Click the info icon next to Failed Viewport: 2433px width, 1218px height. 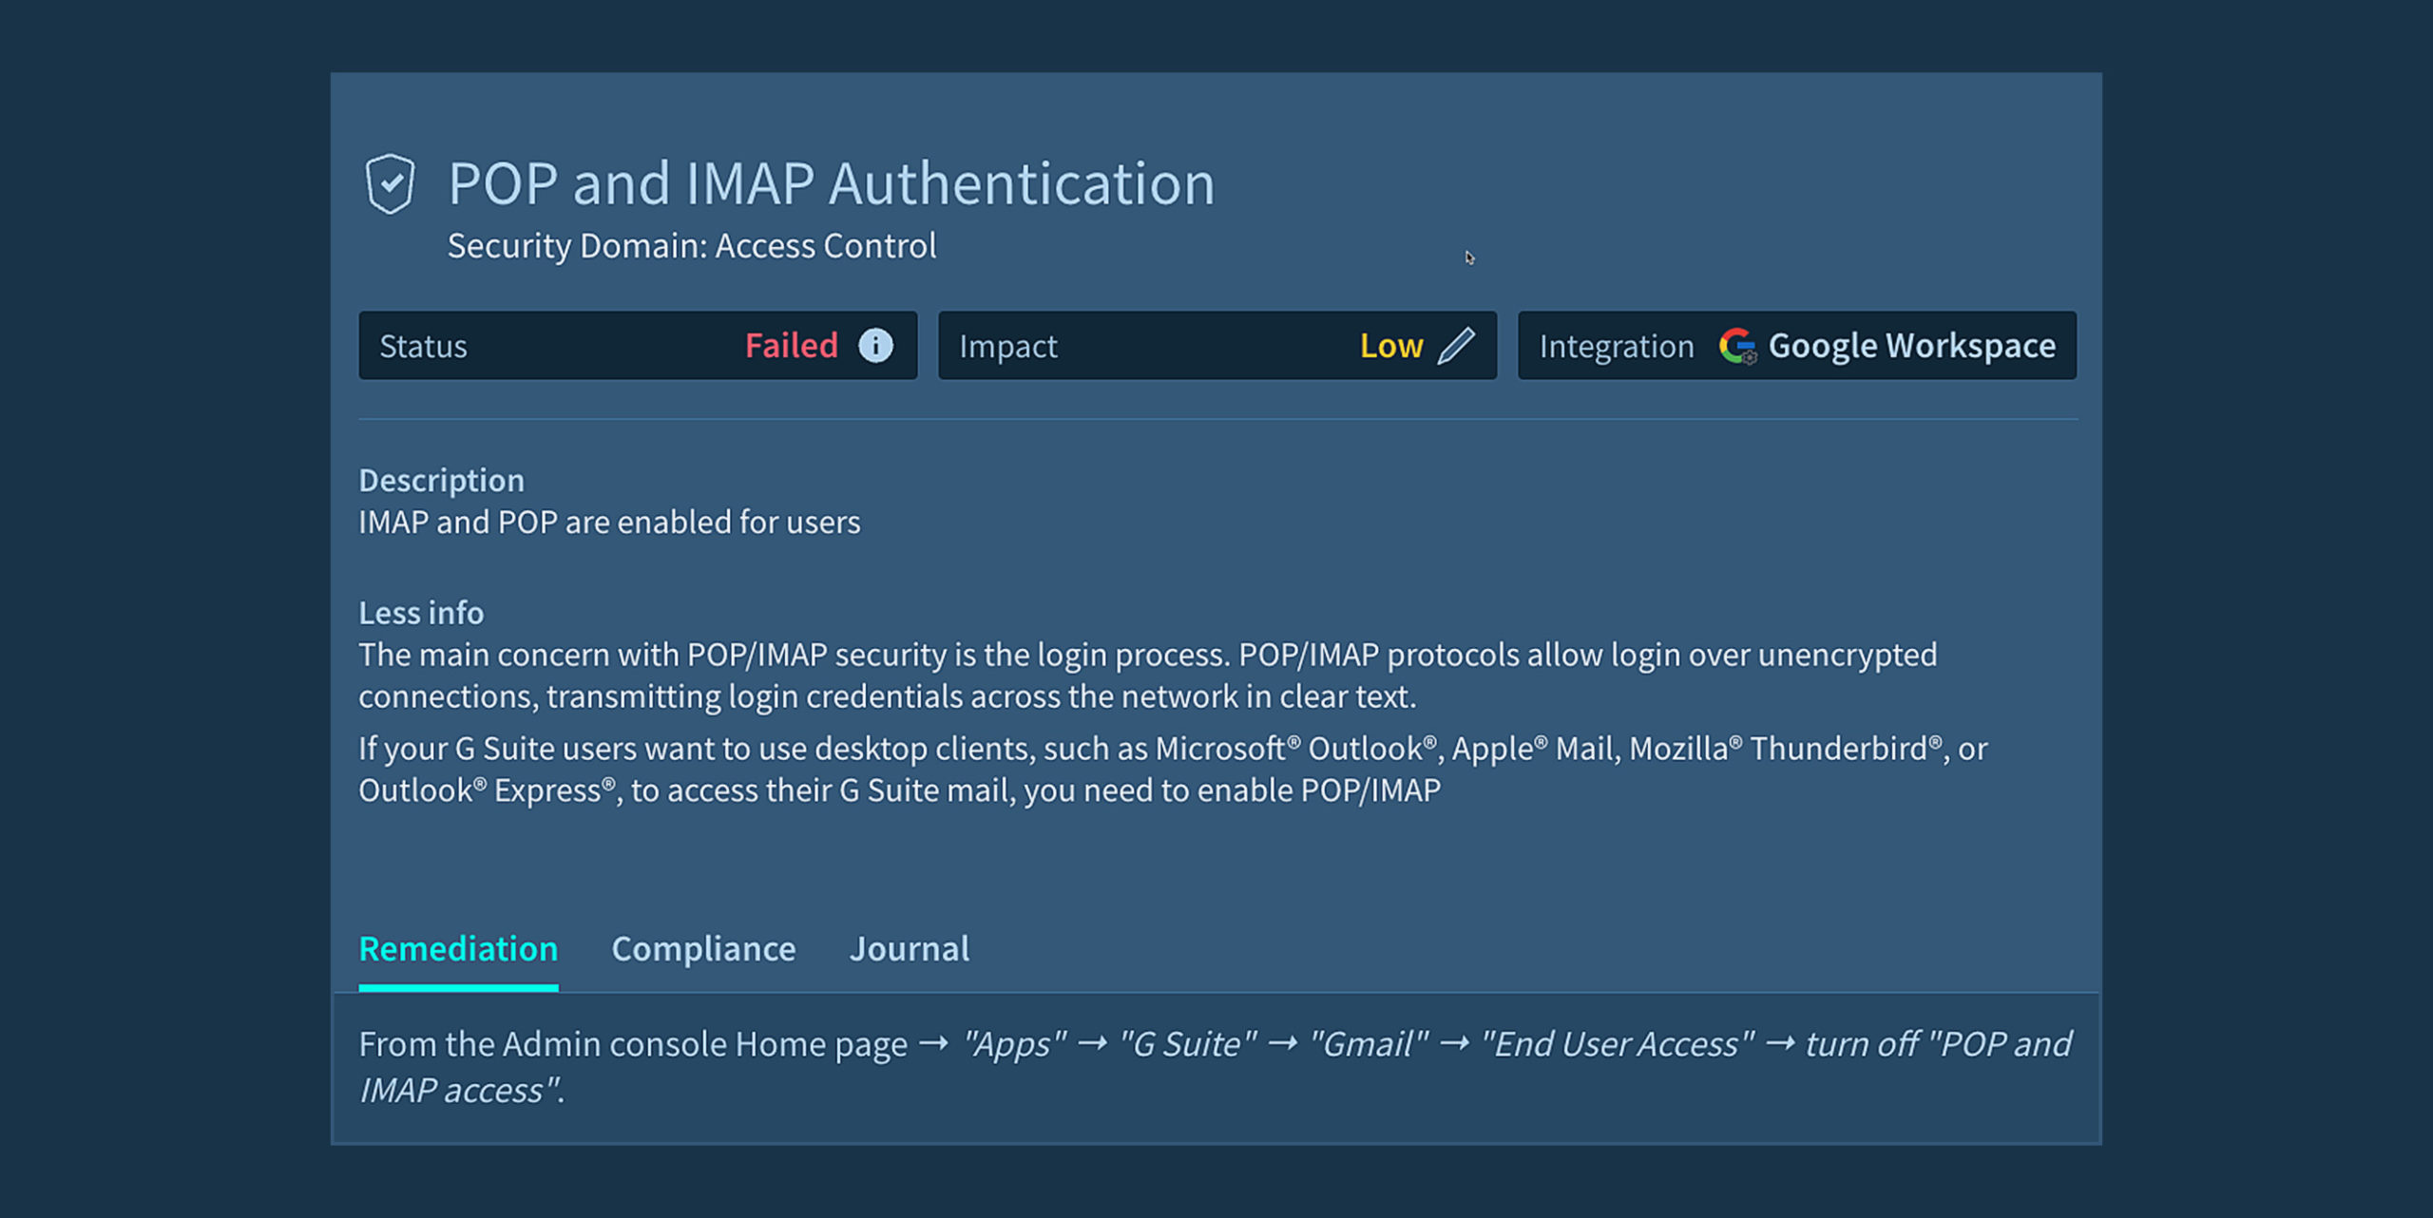tap(875, 346)
